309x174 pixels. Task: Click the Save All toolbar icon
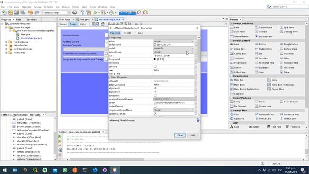tap(23, 13)
